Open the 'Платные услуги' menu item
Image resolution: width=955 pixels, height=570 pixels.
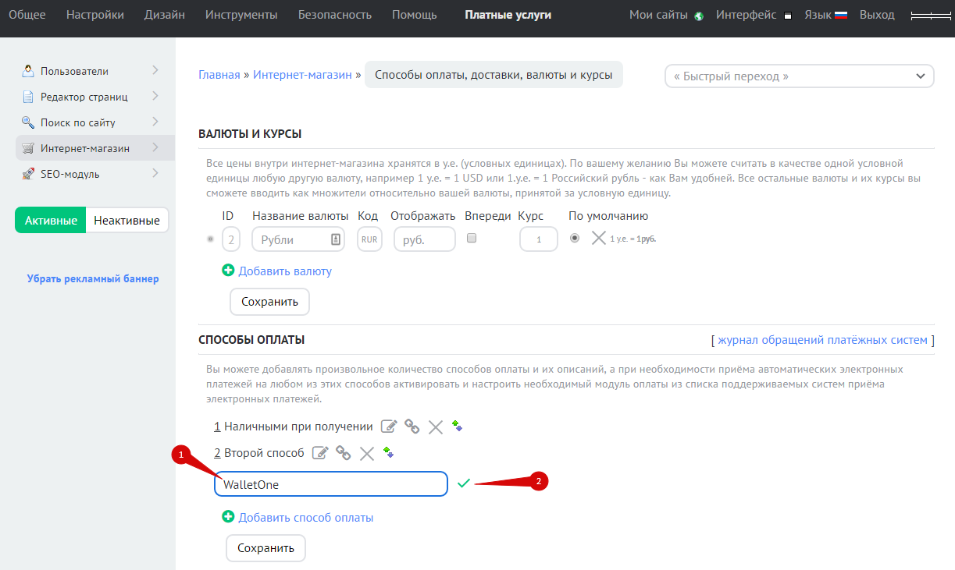508,15
